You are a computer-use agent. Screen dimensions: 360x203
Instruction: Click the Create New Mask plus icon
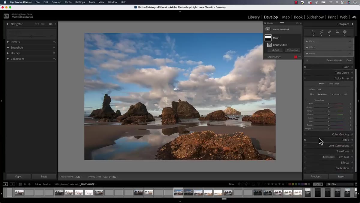pos(268,29)
